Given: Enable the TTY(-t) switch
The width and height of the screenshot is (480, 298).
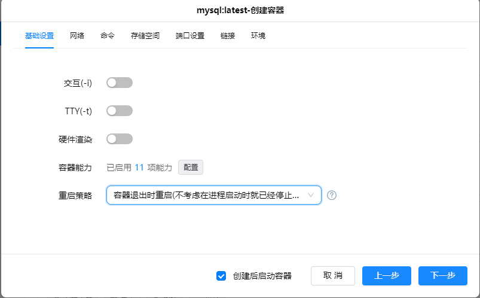Looking at the screenshot, I should coord(120,111).
